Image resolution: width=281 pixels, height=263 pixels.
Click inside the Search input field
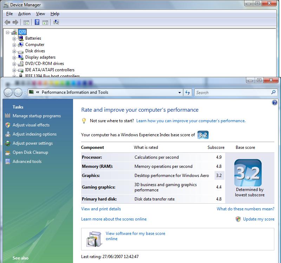233,93
